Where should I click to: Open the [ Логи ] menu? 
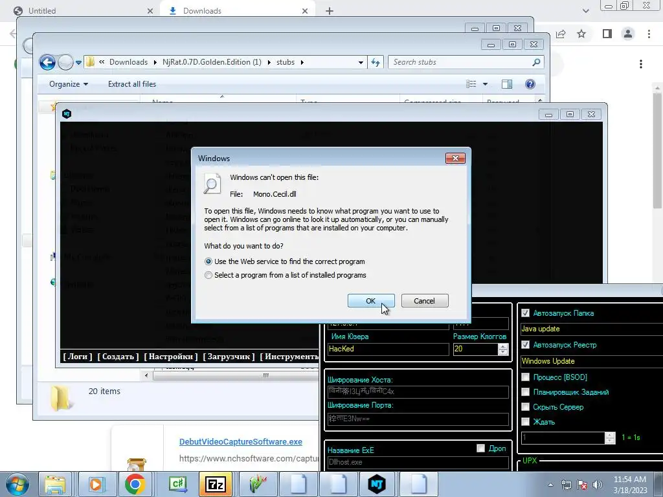(x=78, y=357)
